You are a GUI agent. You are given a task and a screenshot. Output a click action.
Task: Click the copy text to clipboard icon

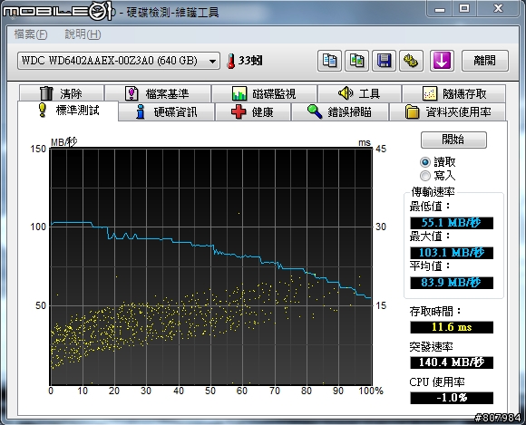329,61
